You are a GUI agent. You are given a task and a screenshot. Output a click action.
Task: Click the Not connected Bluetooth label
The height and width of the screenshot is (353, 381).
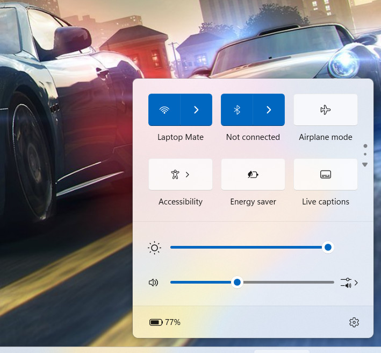pyautogui.click(x=253, y=137)
